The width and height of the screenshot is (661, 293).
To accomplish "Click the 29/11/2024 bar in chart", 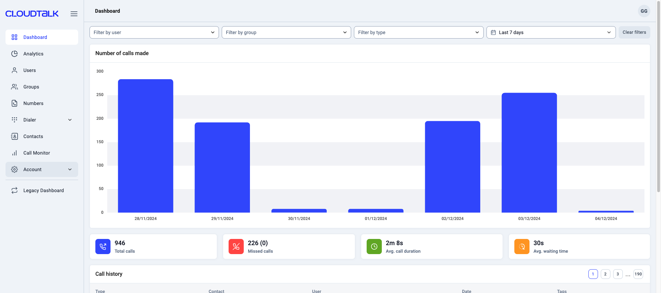I will tap(222, 167).
